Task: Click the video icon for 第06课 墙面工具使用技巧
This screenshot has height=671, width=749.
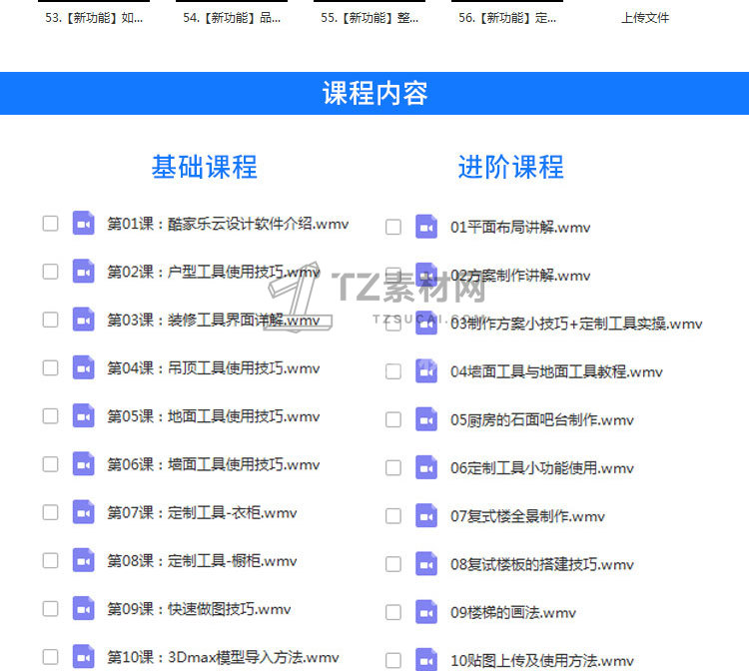Action: tap(84, 464)
